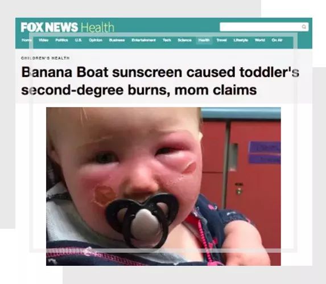Click the Children's Health category label
The image size is (326, 284).
(45, 58)
